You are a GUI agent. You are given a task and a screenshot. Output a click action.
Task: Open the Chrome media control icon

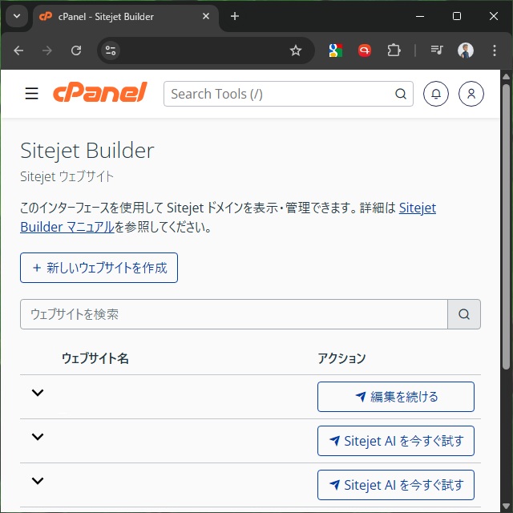437,50
